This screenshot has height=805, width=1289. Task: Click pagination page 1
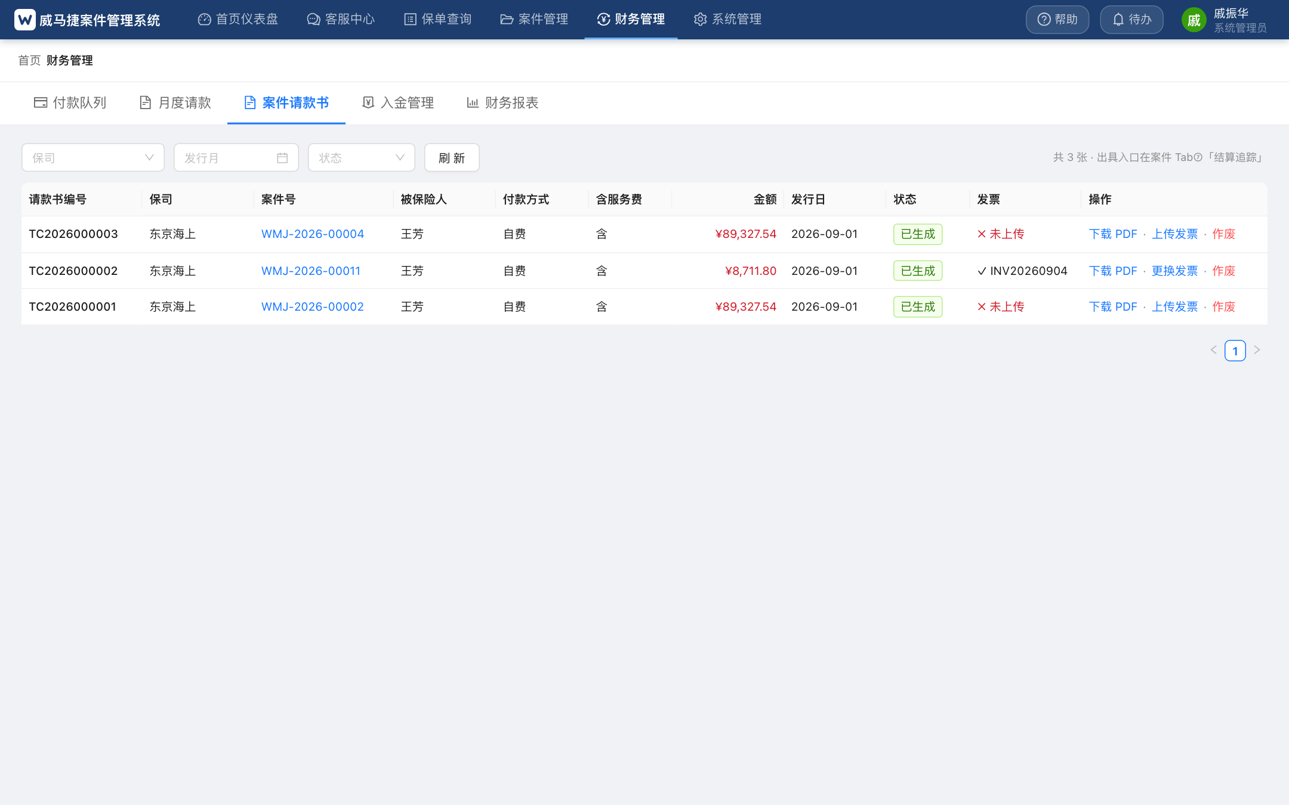1235,351
